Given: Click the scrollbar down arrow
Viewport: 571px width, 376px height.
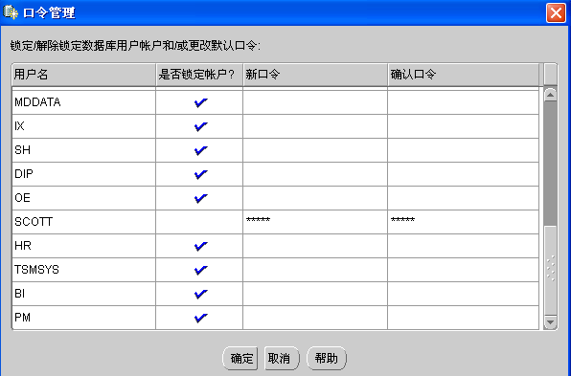Looking at the screenshot, I should [550, 322].
